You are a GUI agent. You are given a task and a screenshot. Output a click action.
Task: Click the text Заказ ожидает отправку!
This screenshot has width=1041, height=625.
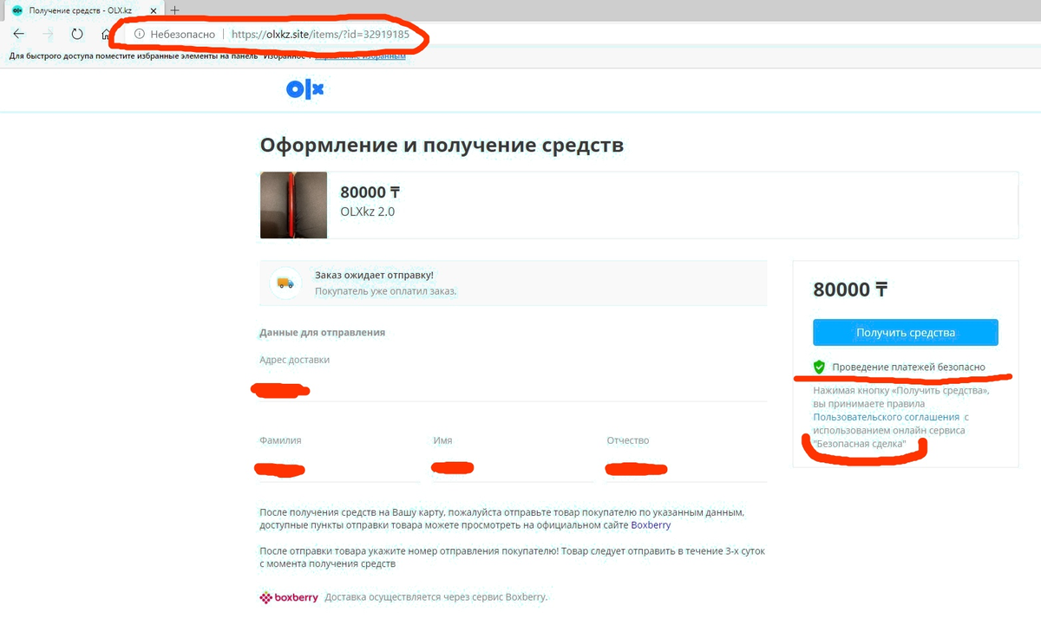click(374, 275)
